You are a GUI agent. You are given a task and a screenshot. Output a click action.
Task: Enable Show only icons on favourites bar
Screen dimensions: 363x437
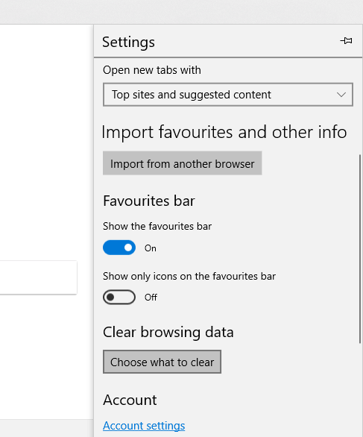(119, 297)
